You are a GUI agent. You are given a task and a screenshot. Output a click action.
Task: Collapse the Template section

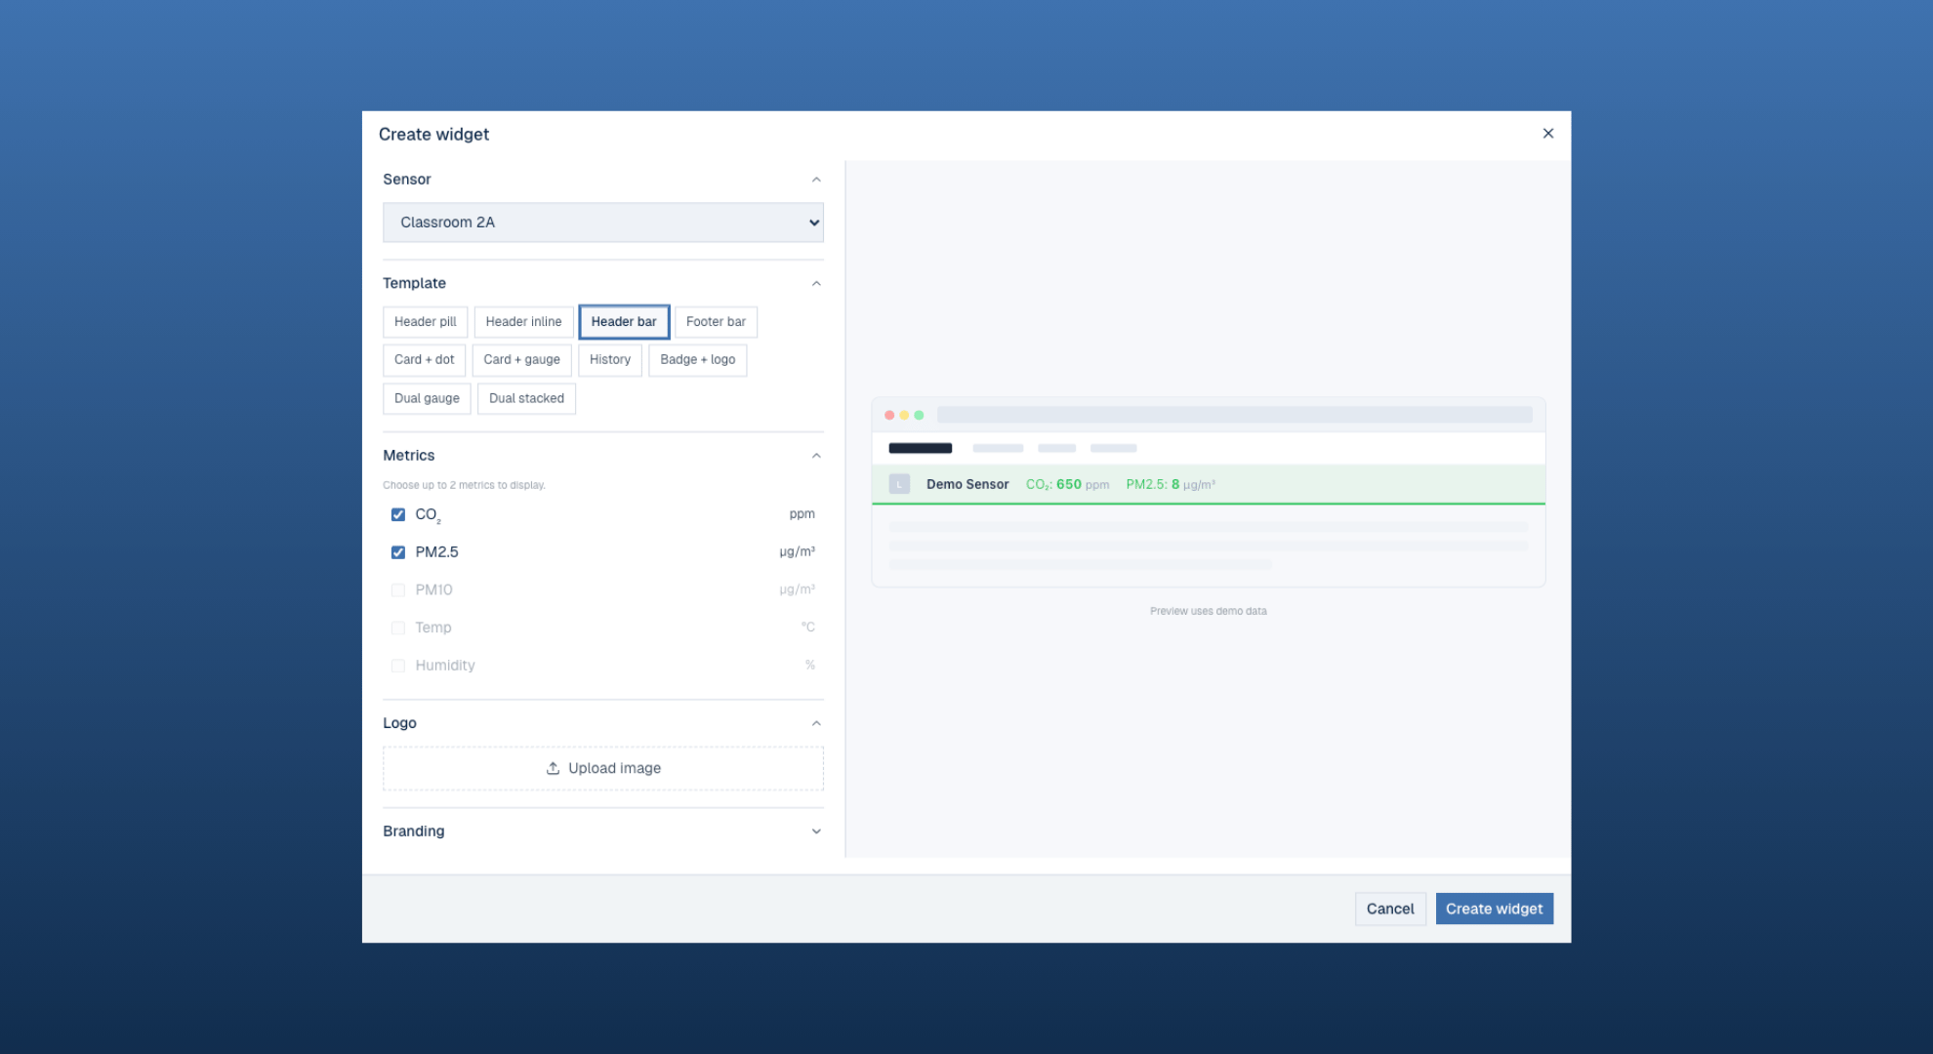816,283
